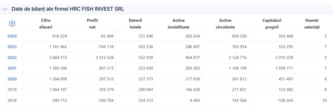This screenshot has width=333, height=107.
Task: Select the 365 634 fixed assets value
Action: [x=192, y=36]
